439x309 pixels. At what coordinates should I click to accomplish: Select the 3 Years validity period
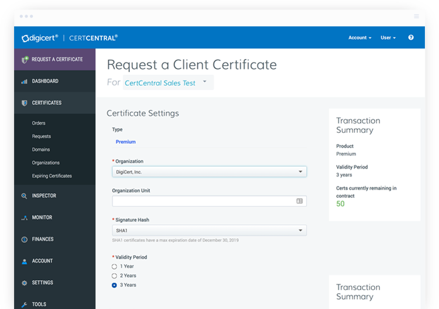(x=114, y=285)
